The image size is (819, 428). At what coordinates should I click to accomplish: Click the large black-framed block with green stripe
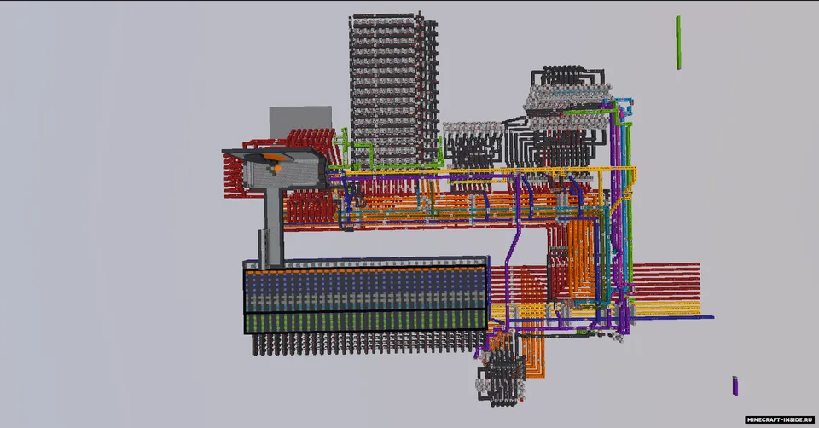[366, 295]
